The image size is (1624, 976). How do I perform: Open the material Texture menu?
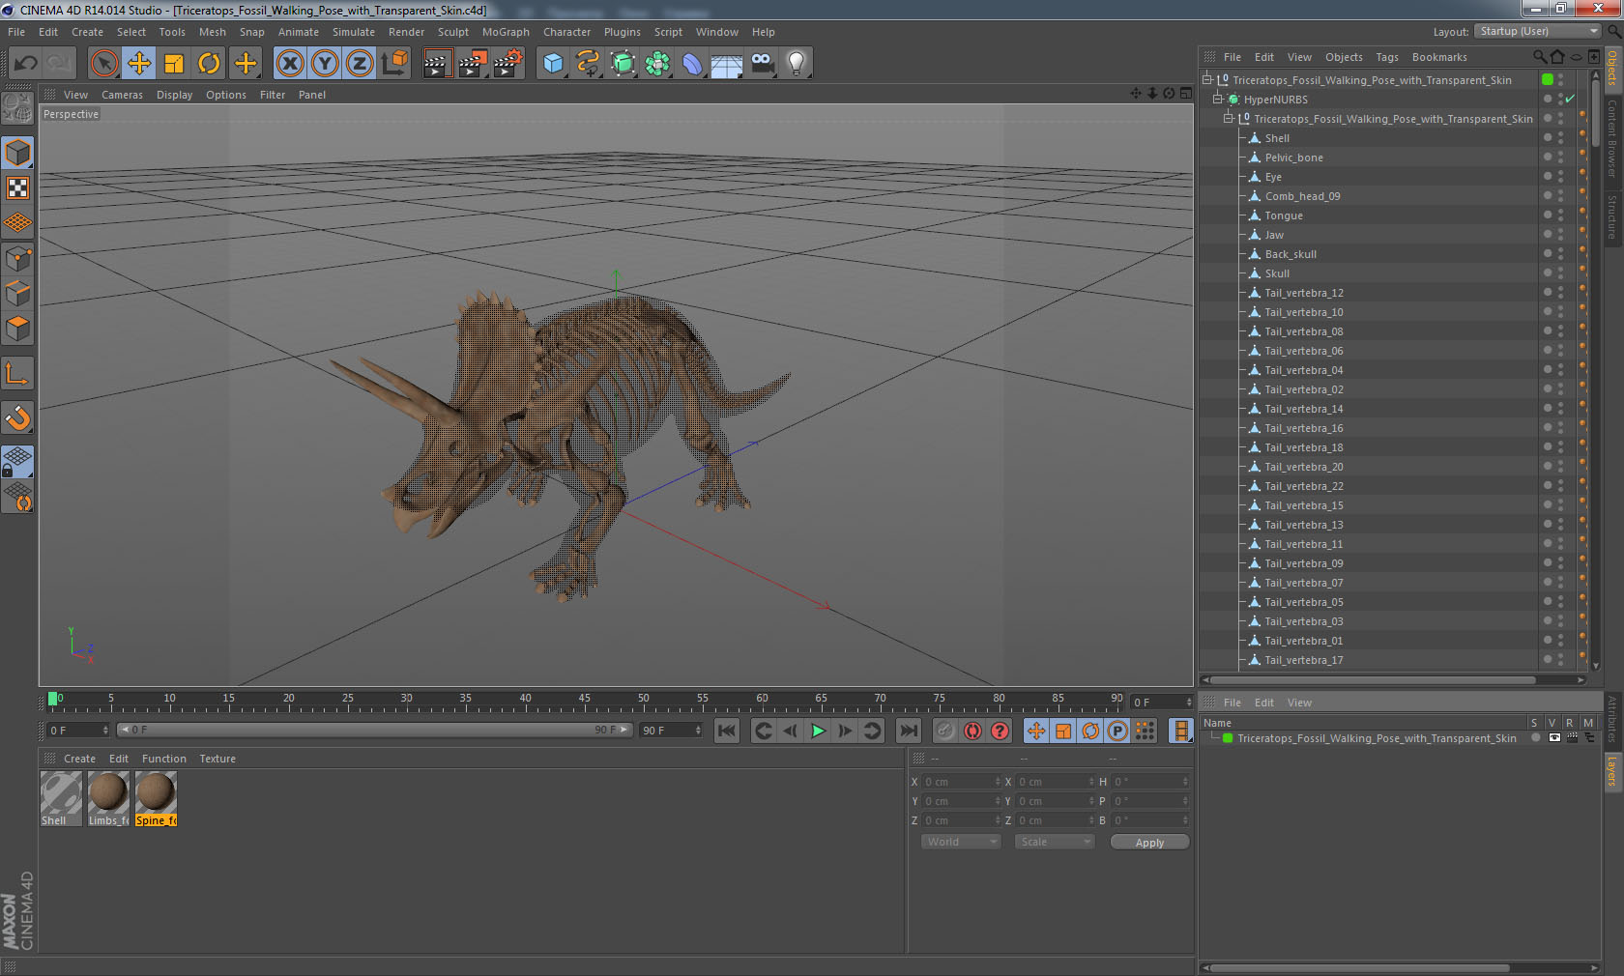[217, 759]
